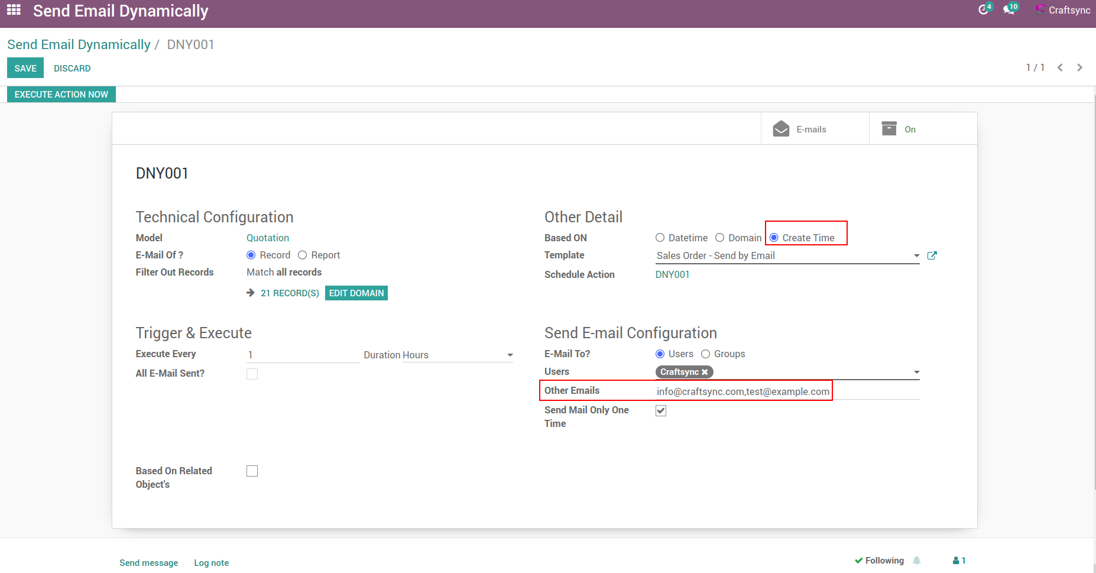Expand the Template dropdown

(916, 255)
